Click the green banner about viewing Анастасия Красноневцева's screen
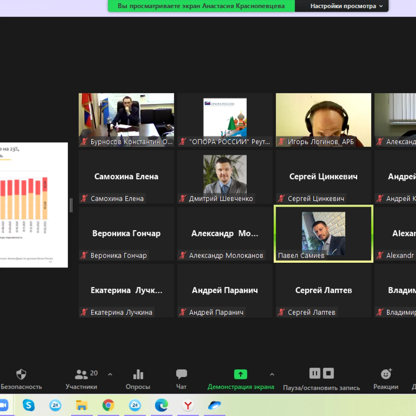The width and height of the screenshot is (416, 416). 201,6
